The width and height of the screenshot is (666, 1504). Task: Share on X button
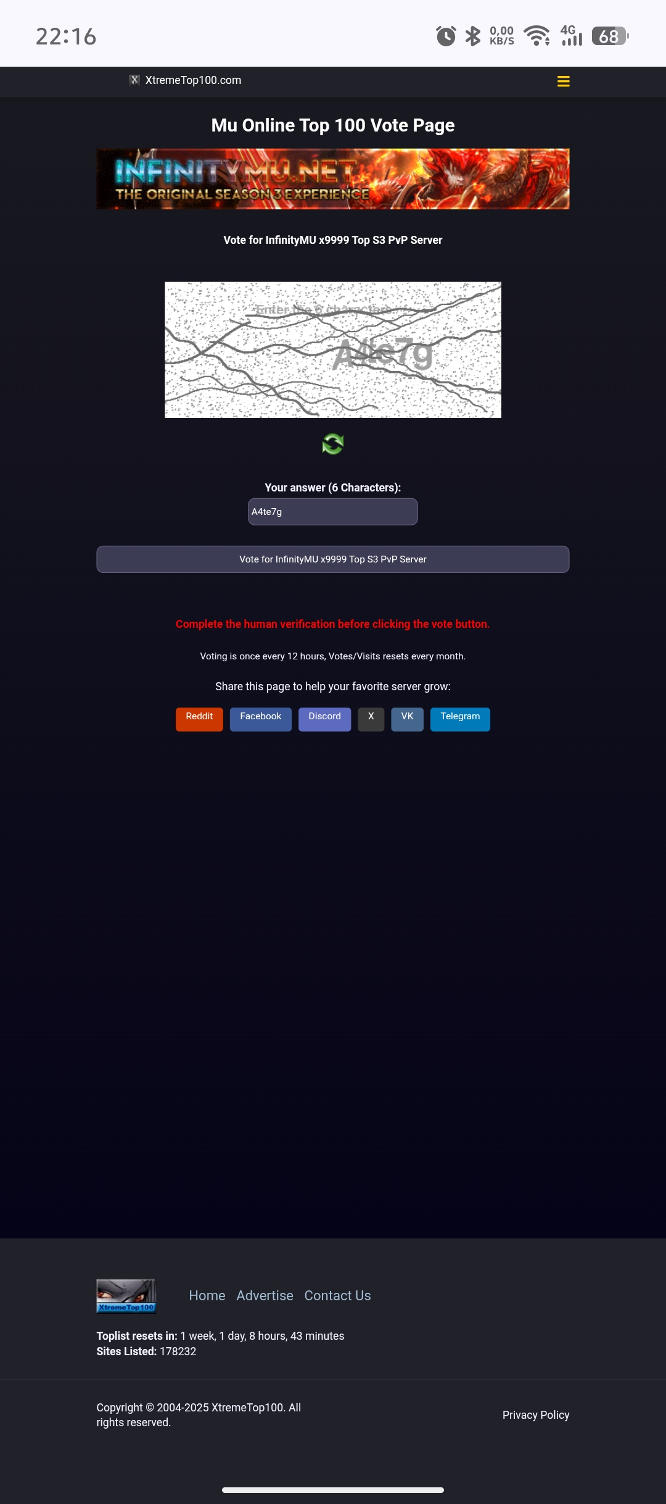coord(371,719)
